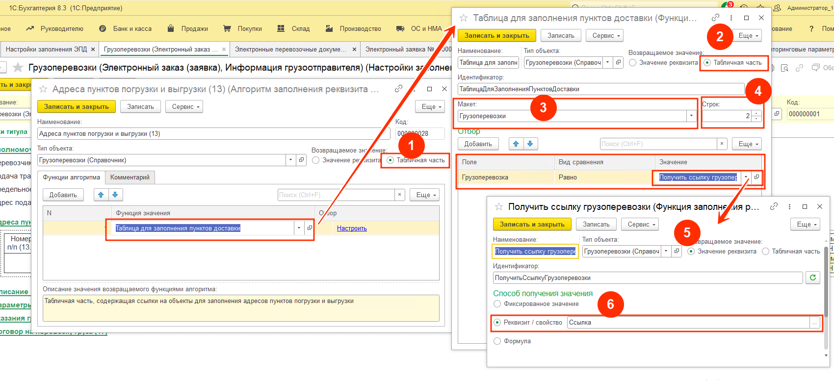Select the Фиксированное значение radio button
Image resolution: width=834 pixels, height=380 pixels.
click(497, 304)
